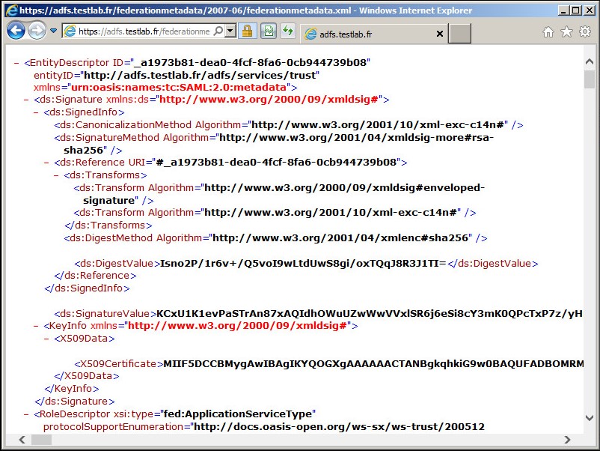
Task: Click the address bar URL field
Action: click(144, 31)
